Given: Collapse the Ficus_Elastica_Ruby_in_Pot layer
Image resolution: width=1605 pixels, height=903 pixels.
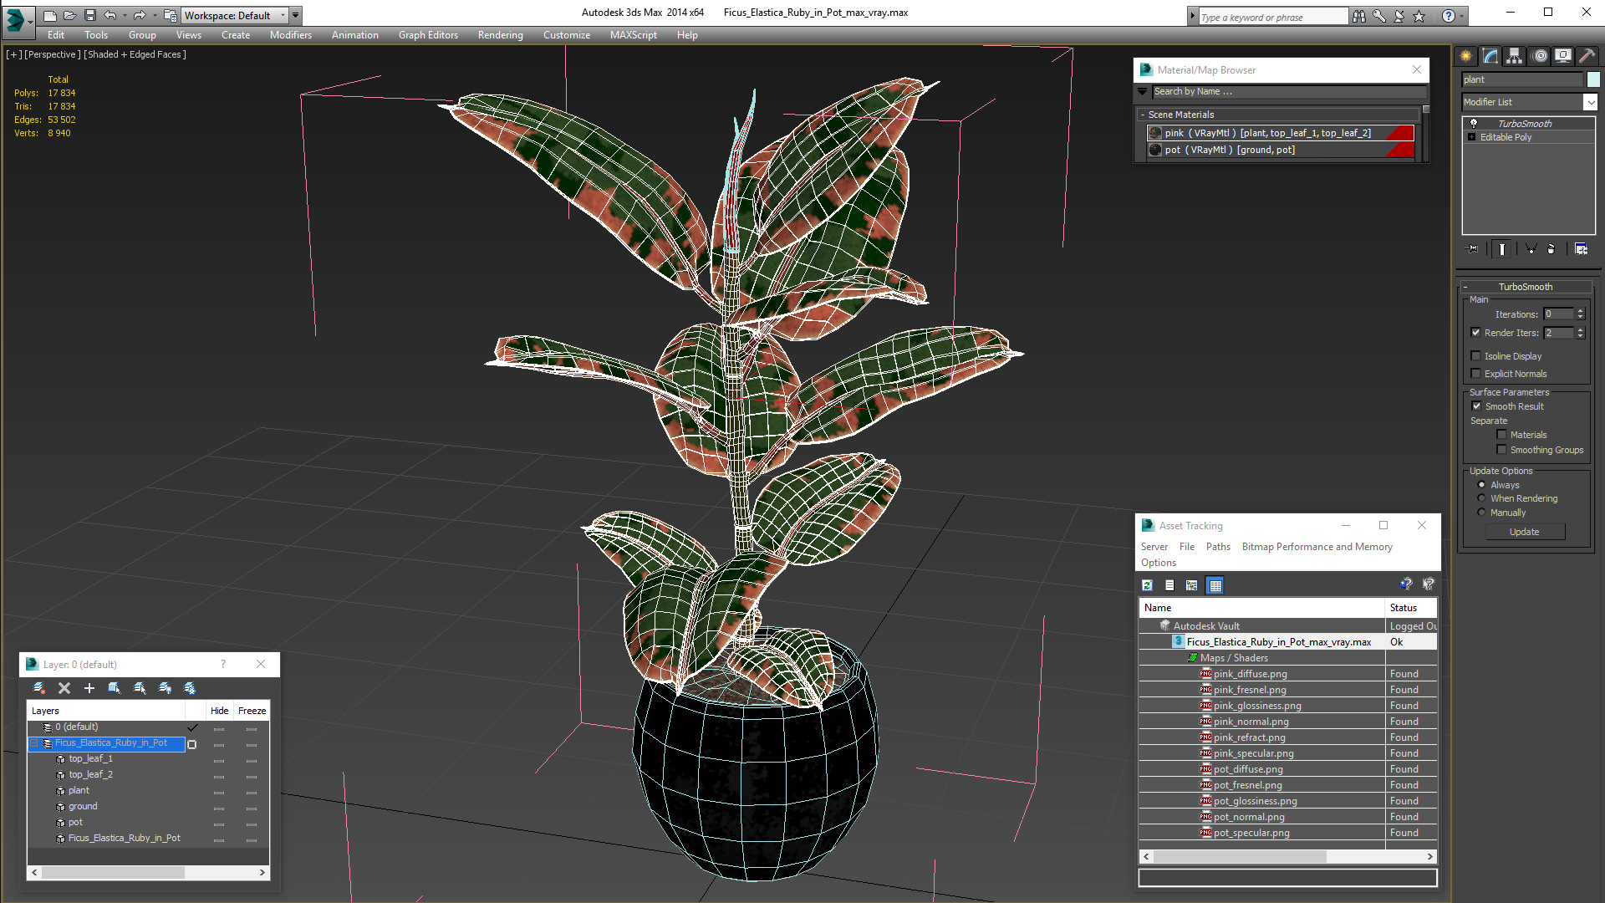Looking at the screenshot, I should pos(34,743).
